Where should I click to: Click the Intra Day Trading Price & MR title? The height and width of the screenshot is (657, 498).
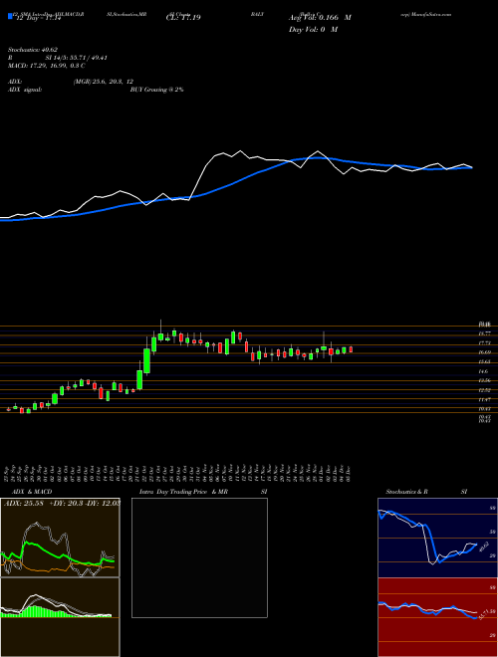coord(183,492)
